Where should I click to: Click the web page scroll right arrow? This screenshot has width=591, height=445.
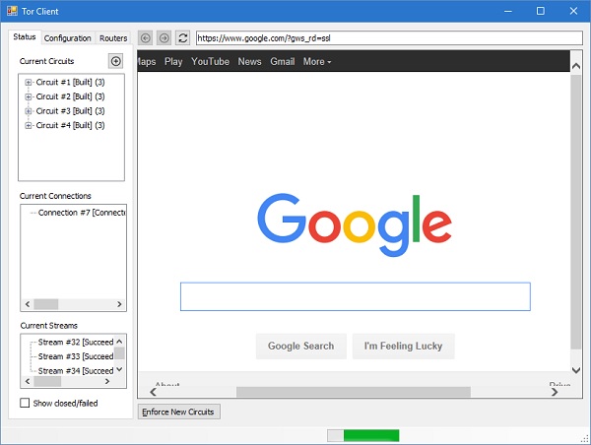(554, 392)
